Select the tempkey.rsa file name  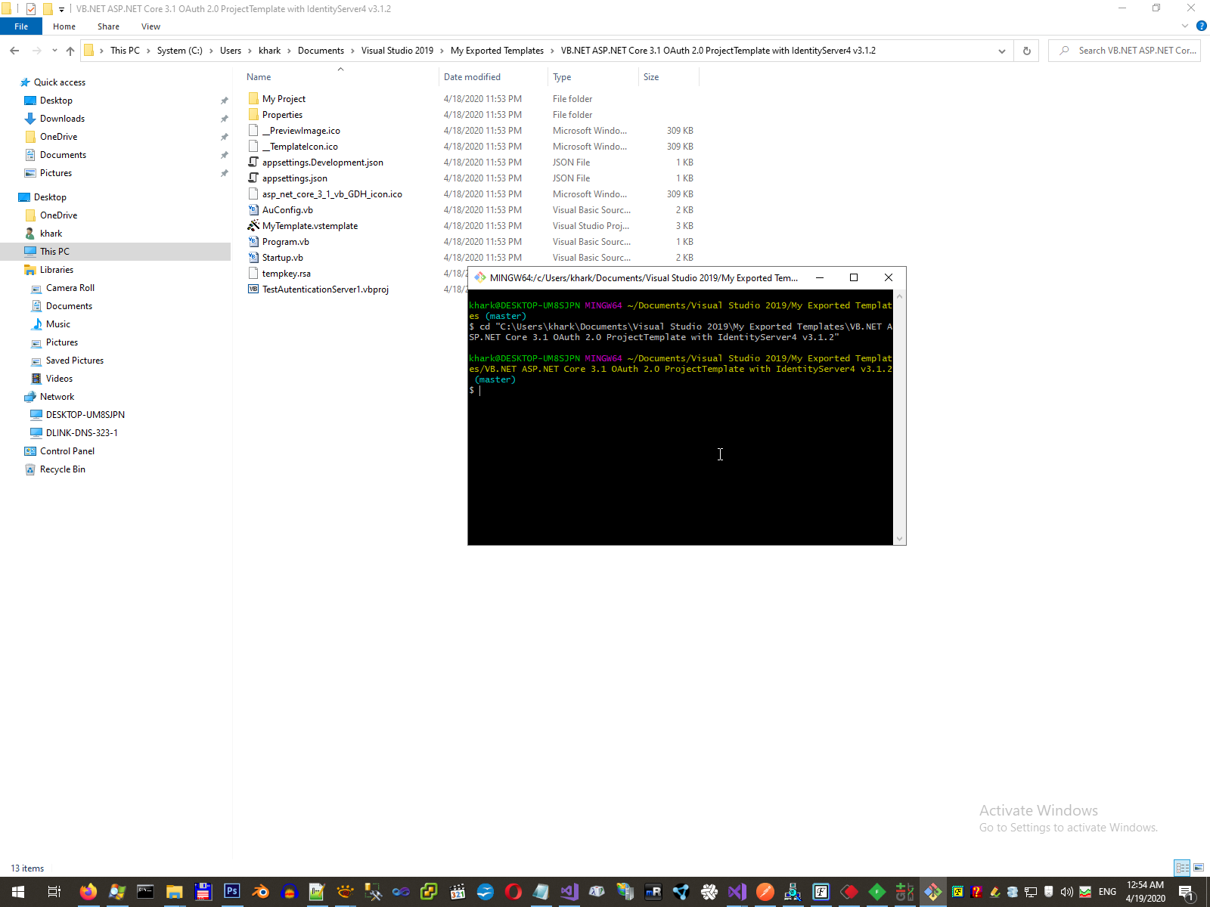[287, 274]
